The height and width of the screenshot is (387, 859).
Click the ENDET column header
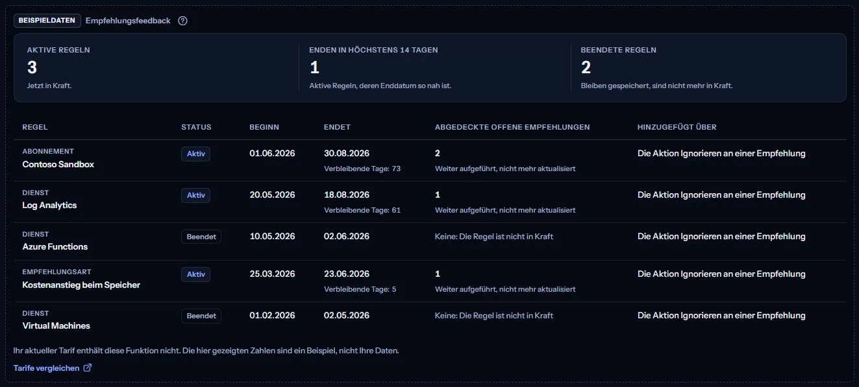tap(337, 127)
